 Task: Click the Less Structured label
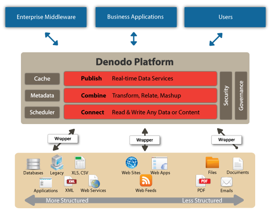click(202, 201)
